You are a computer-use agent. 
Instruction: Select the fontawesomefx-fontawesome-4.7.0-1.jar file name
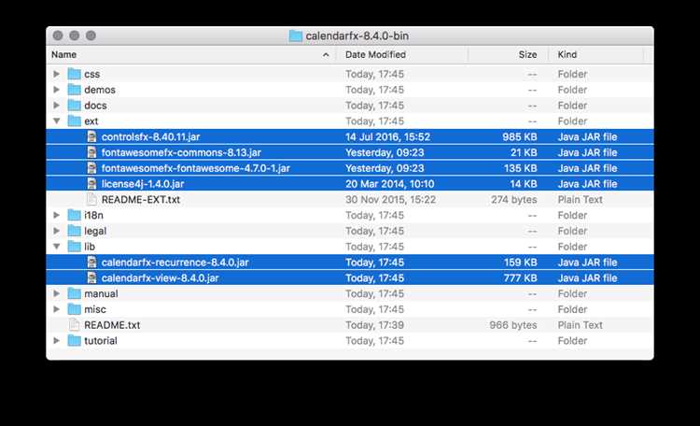coord(196,168)
